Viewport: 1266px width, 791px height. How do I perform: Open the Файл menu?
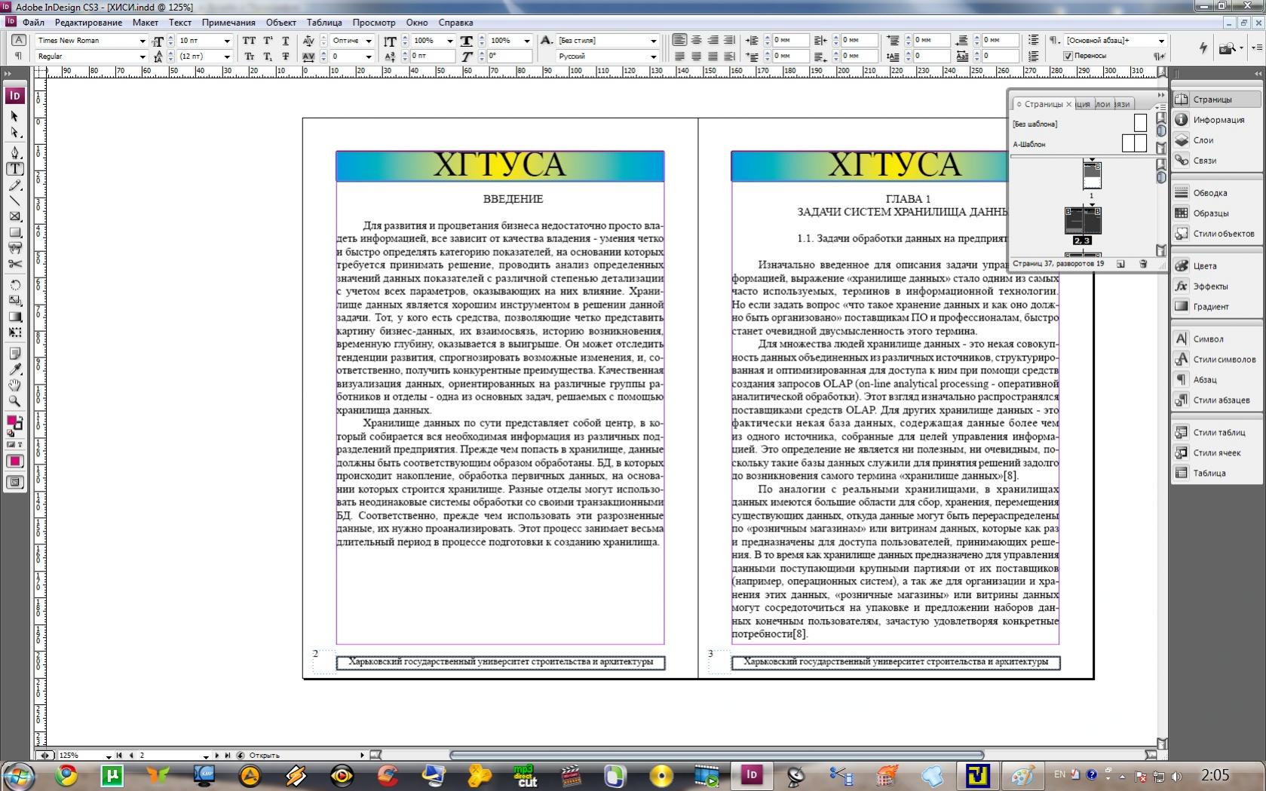pos(33,23)
